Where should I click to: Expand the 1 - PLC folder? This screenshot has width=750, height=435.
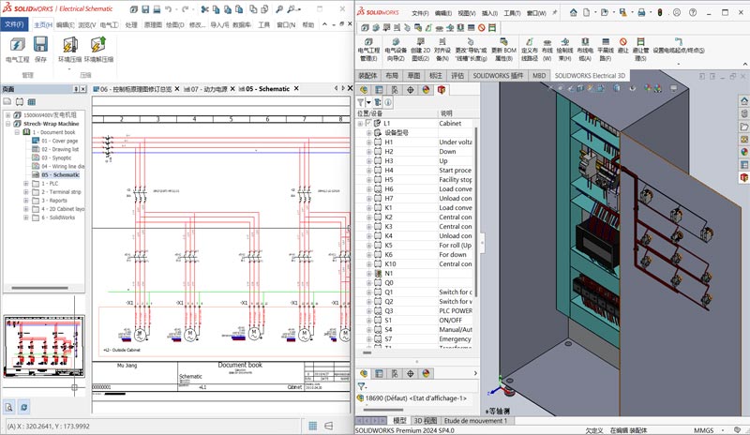click(26, 184)
